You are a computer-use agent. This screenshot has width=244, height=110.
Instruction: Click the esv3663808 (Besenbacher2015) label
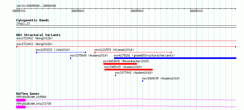coord(126,61)
